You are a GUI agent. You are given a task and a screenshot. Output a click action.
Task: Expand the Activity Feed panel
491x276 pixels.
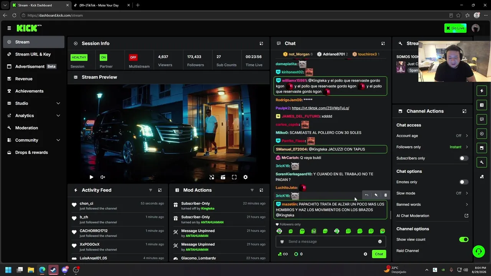tap(160, 190)
